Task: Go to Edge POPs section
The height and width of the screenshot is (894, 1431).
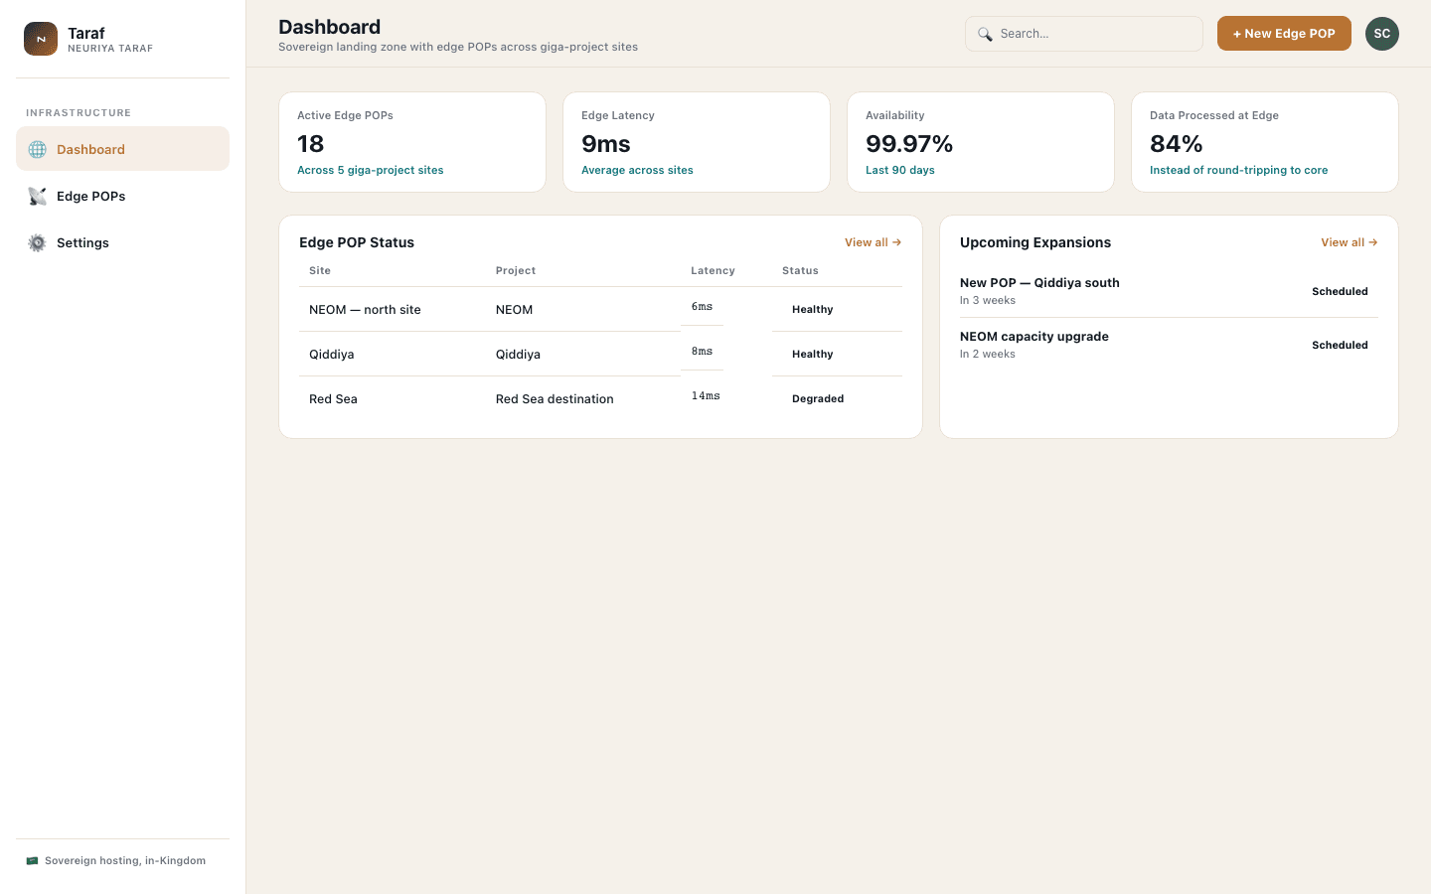Action: click(x=123, y=196)
